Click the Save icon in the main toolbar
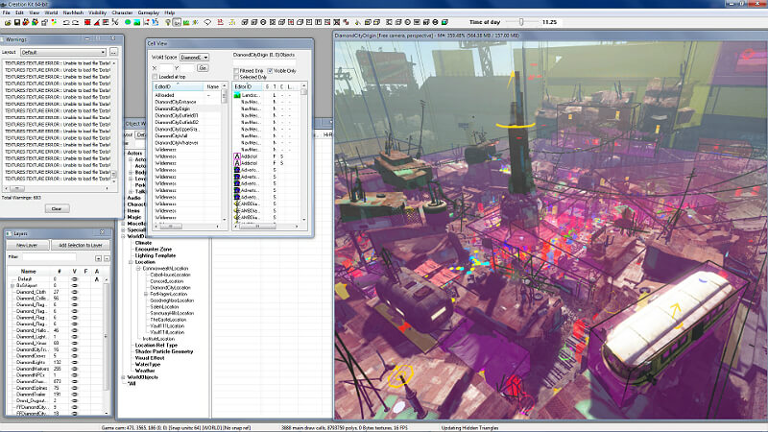Screen dimensions: 768x432 [18, 21]
